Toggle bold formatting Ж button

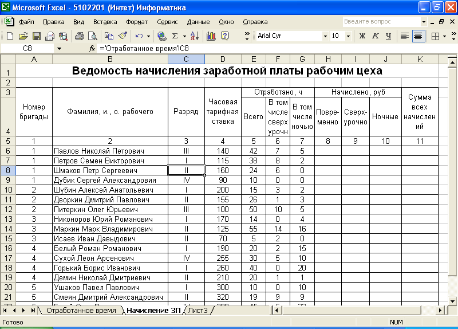362,36
